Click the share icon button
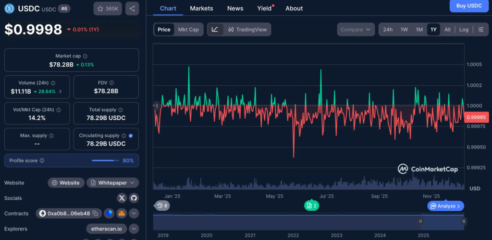Viewport: 492px width, 240px height. [x=132, y=8]
